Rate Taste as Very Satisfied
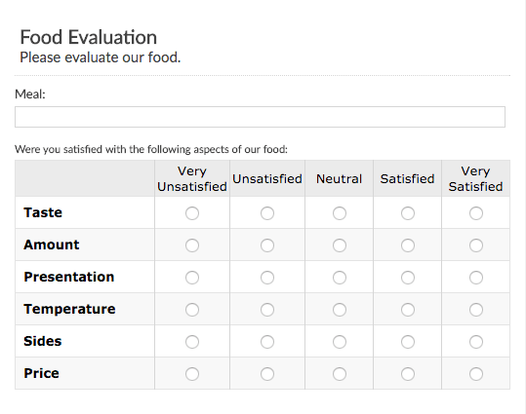 click(476, 213)
